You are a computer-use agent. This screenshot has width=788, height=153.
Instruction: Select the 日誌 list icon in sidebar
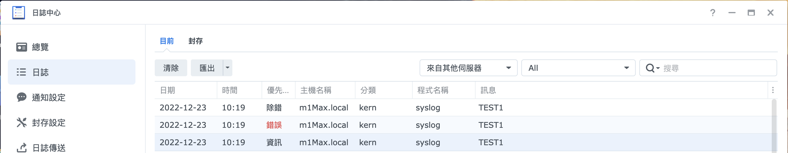tap(21, 72)
